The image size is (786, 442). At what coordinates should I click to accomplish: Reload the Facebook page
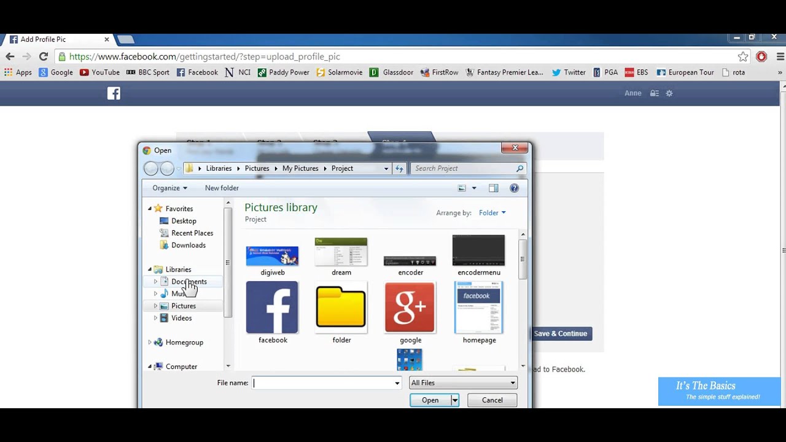(44, 56)
